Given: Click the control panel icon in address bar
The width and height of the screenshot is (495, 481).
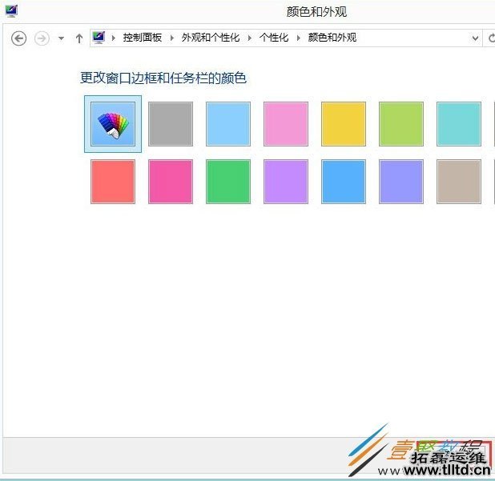Looking at the screenshot, I should pos(99,38).
